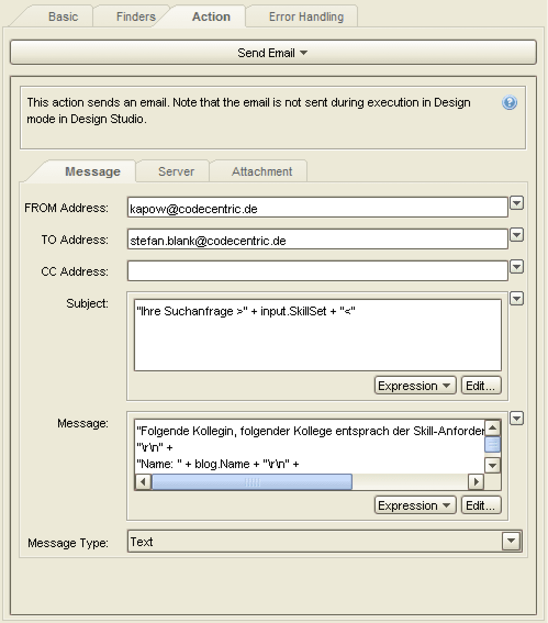The height and width of the screenshot is (623, 548).
Task: Open the Message Type dropdown showing Text
Action: click(511, 541)
